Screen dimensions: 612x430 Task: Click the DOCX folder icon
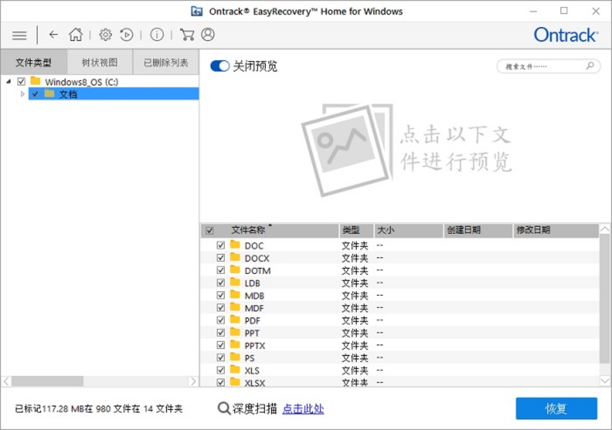[x=235, y=257]
